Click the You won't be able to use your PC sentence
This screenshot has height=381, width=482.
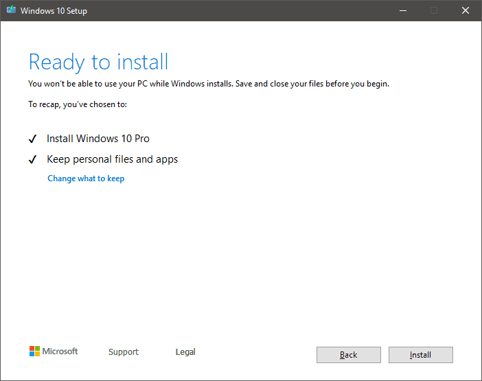pos(209,84)
